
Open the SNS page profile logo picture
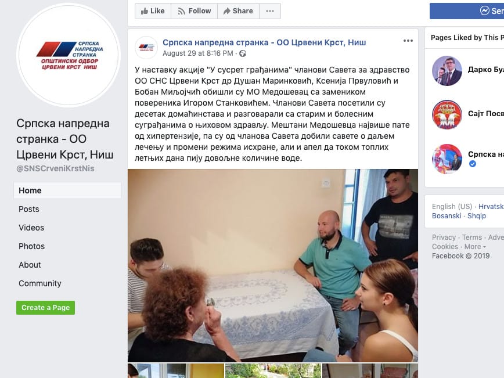pos(69,55)
